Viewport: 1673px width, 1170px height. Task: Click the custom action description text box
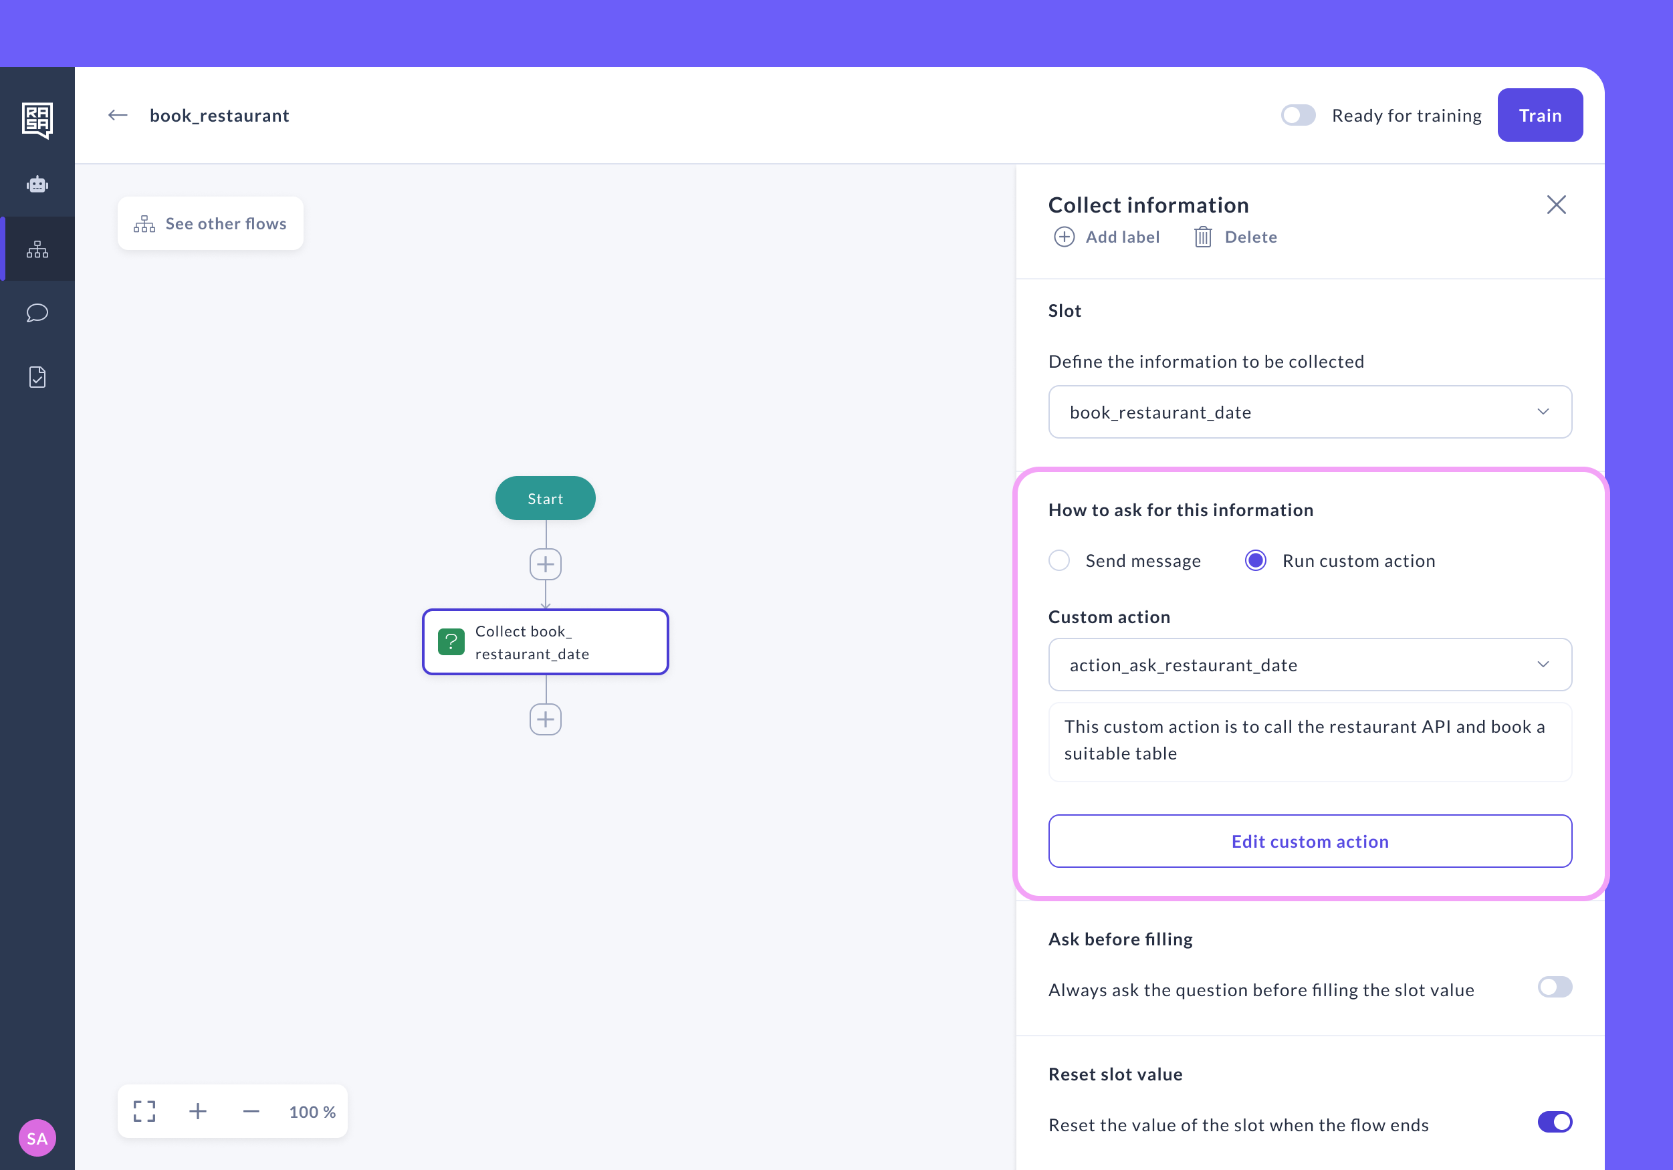tap(1309, 741)
